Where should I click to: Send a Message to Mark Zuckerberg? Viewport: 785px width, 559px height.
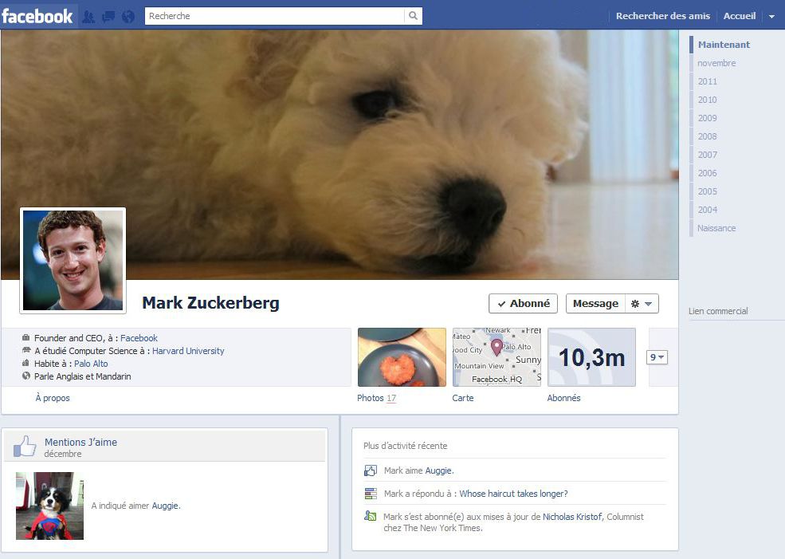point(596,304)
